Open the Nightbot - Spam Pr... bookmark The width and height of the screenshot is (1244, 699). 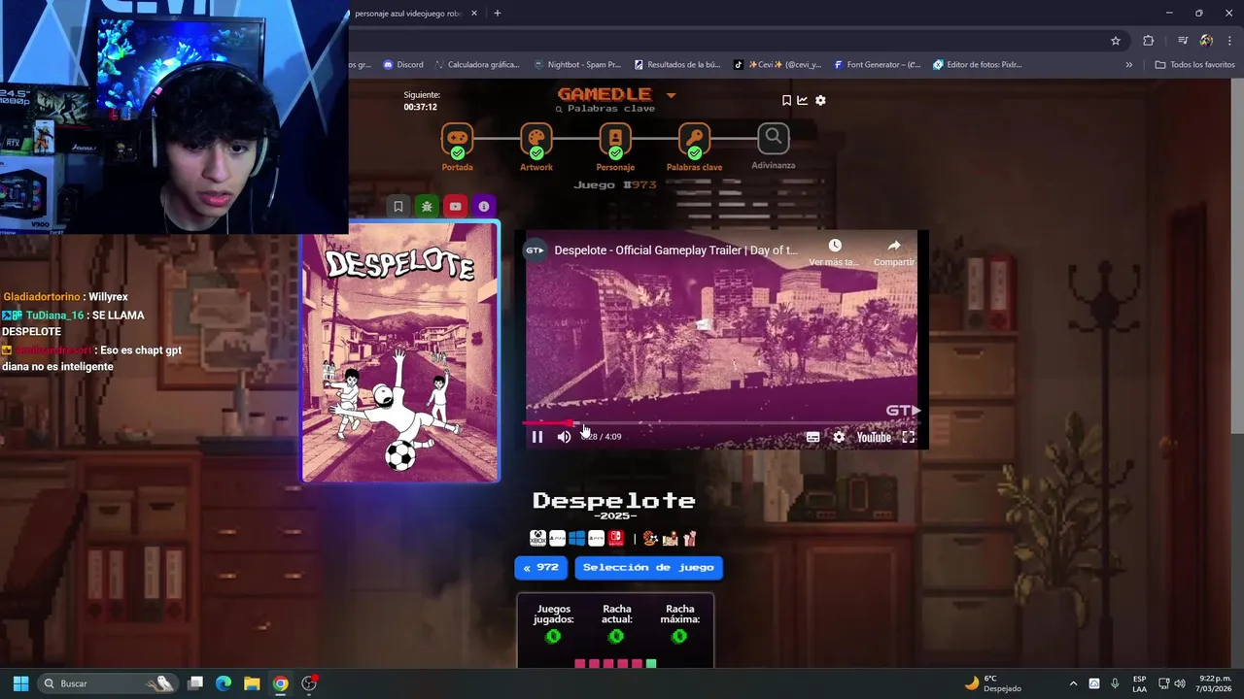(x=577, y=65)
